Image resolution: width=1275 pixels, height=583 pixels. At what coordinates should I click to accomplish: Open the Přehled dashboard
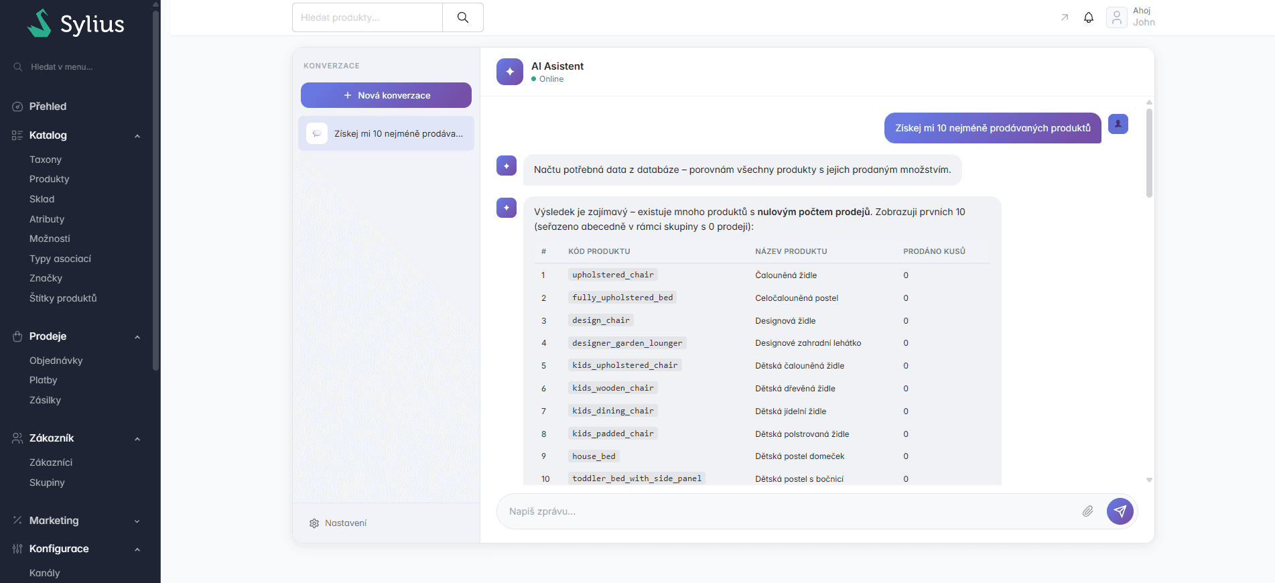(x=48, y=107)
